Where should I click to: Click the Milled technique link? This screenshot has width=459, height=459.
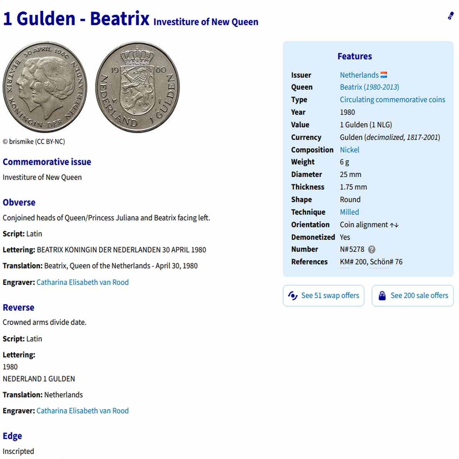[349, 212]
